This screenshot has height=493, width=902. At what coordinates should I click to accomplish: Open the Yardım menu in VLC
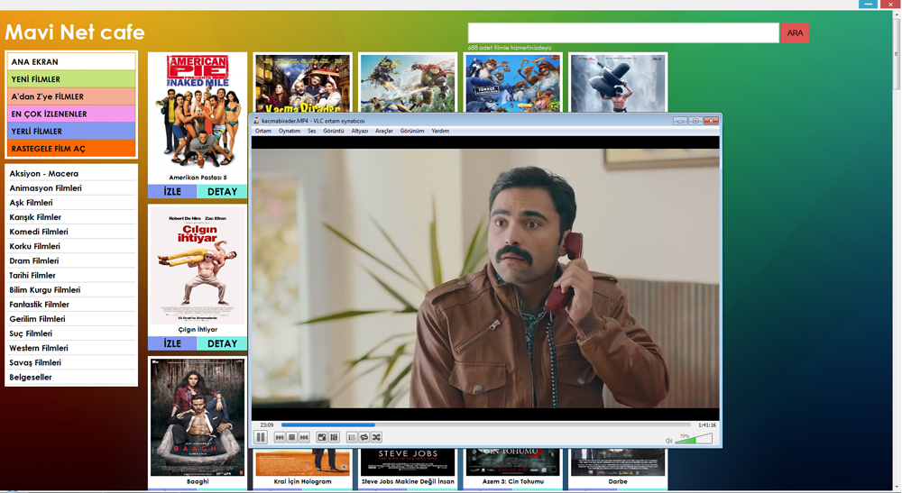coord(440,131)
